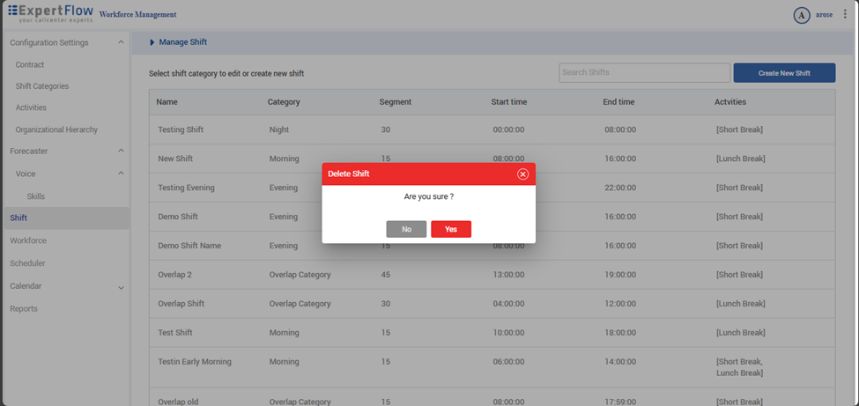
Task: Confirm deletion by clicking Yes
Action: click(451, 229)
